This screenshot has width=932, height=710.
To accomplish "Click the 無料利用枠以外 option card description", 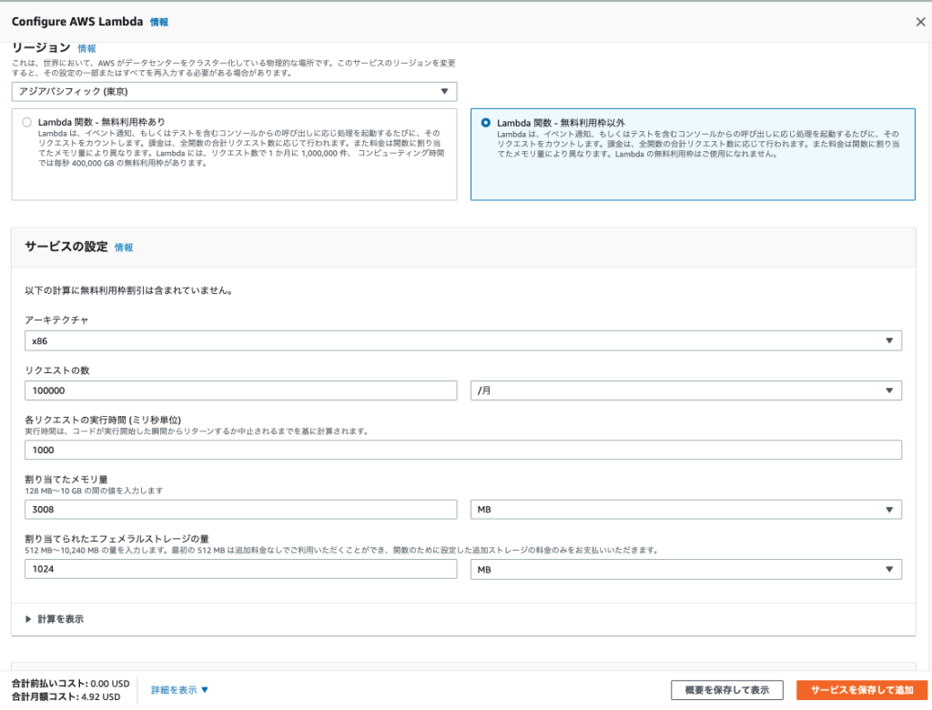I will point(696,144).
